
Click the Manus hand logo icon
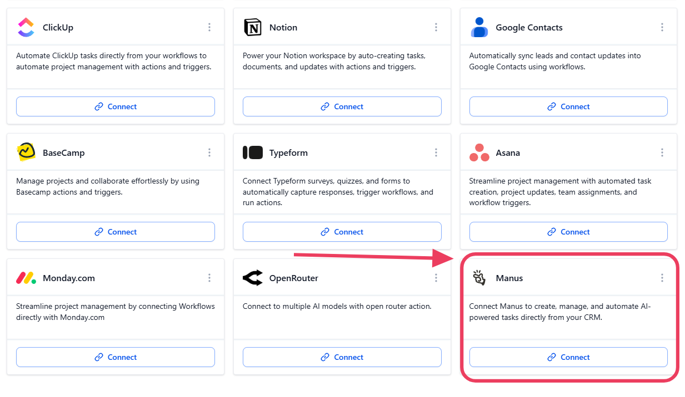[479, 278]
